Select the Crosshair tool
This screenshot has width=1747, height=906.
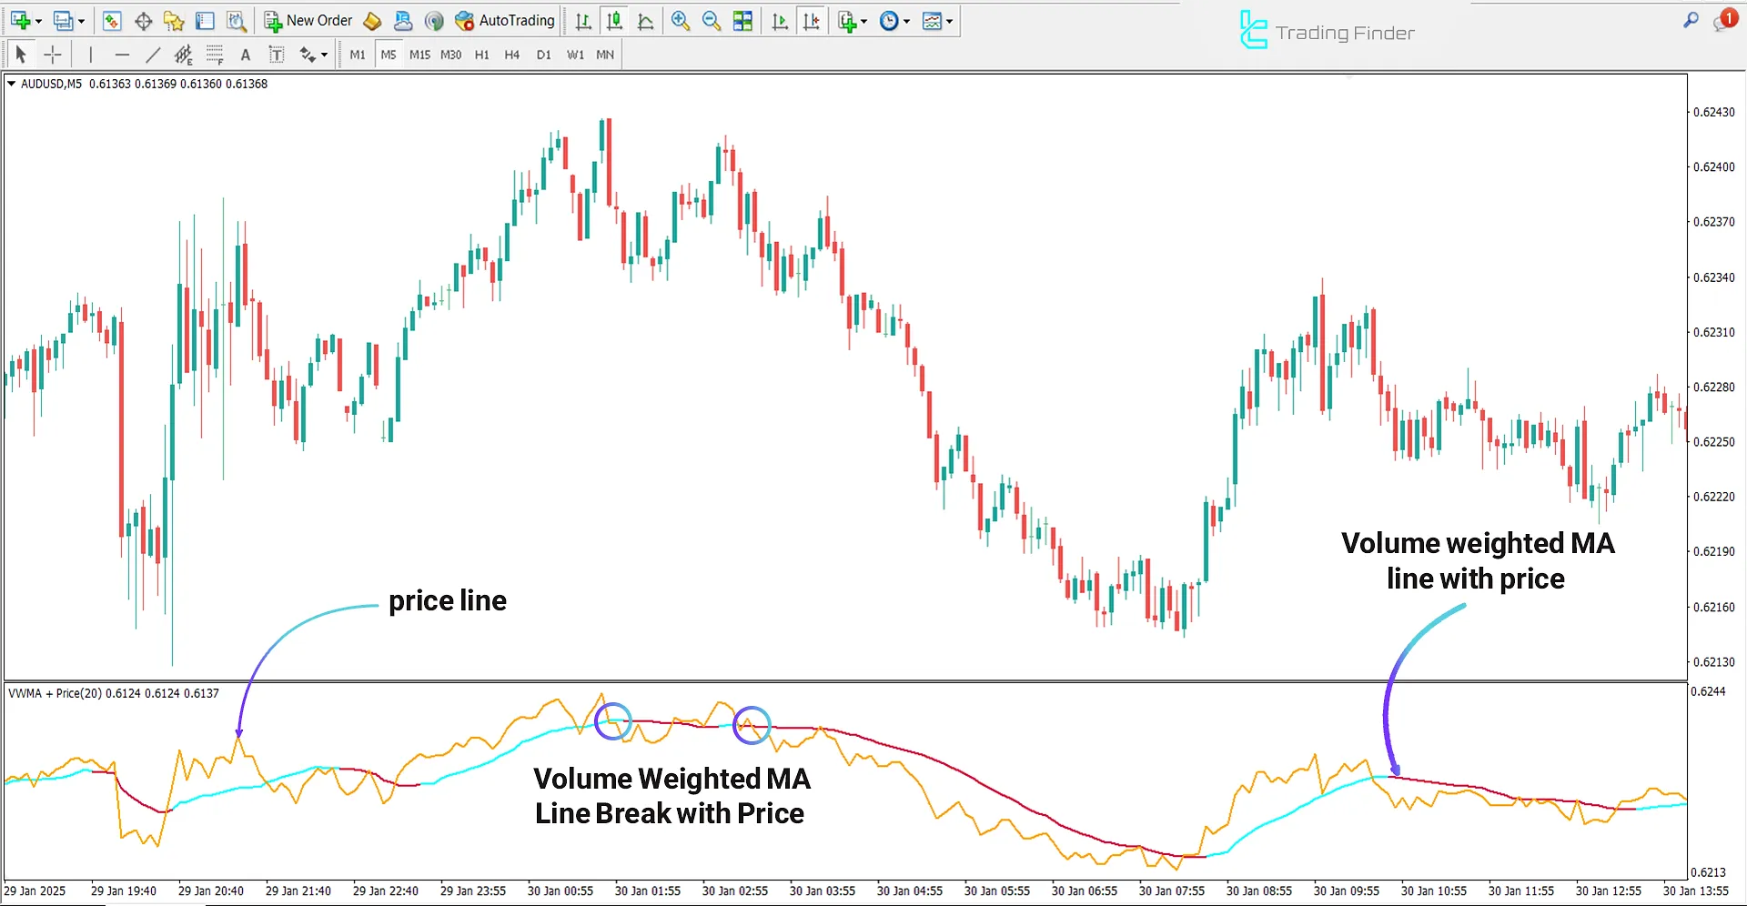click(x=53, y=54)
